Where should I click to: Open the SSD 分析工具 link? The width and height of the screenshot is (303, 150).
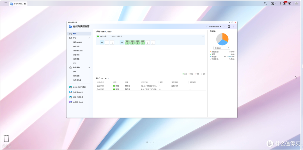coord(78,97)
